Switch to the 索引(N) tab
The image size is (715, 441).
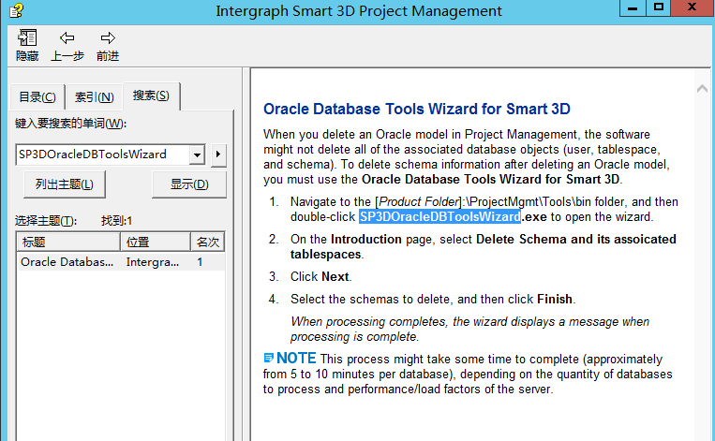[94, 97]
